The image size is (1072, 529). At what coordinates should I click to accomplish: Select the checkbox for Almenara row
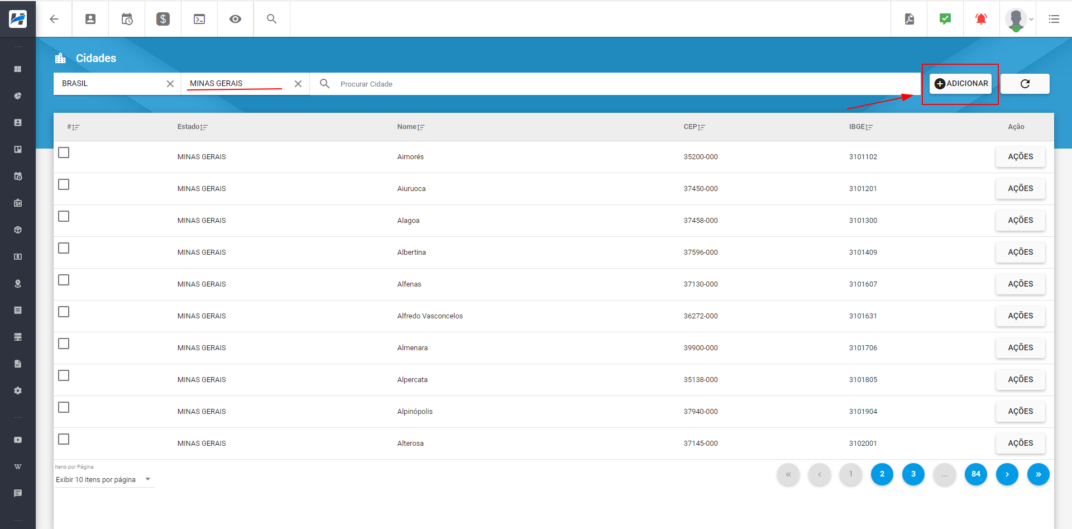point(64,344)
